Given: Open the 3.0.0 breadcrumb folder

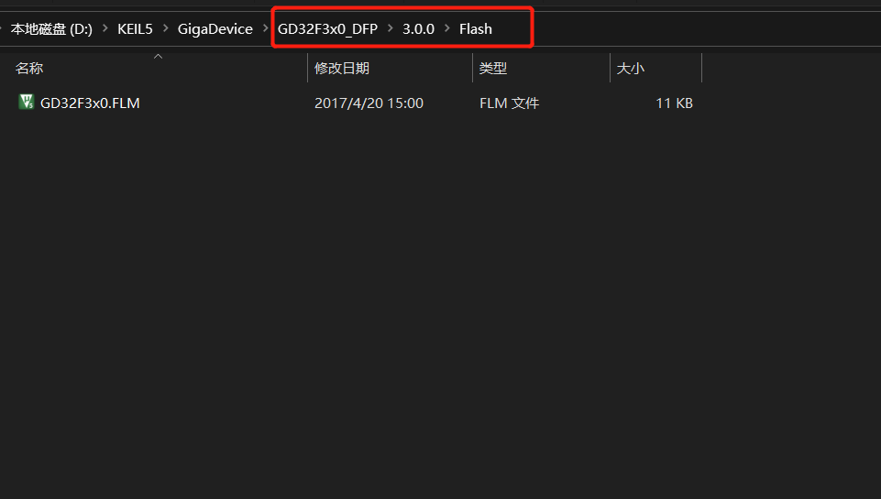Looking at the screenshot, I should pos(419,29).
